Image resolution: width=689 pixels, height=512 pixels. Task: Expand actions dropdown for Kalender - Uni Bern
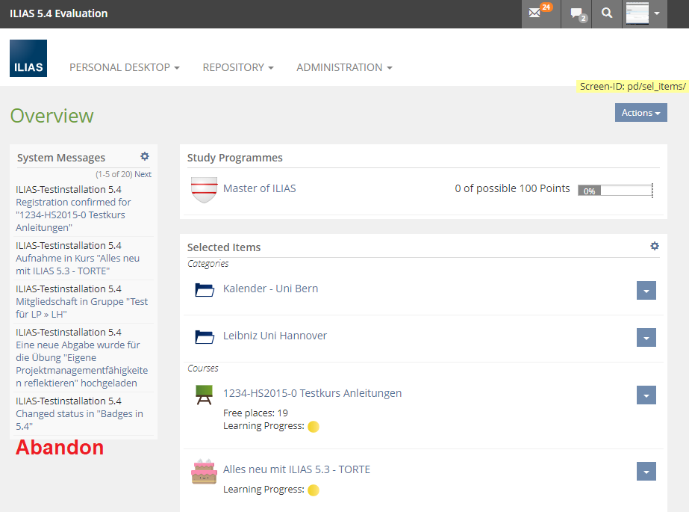646,291
